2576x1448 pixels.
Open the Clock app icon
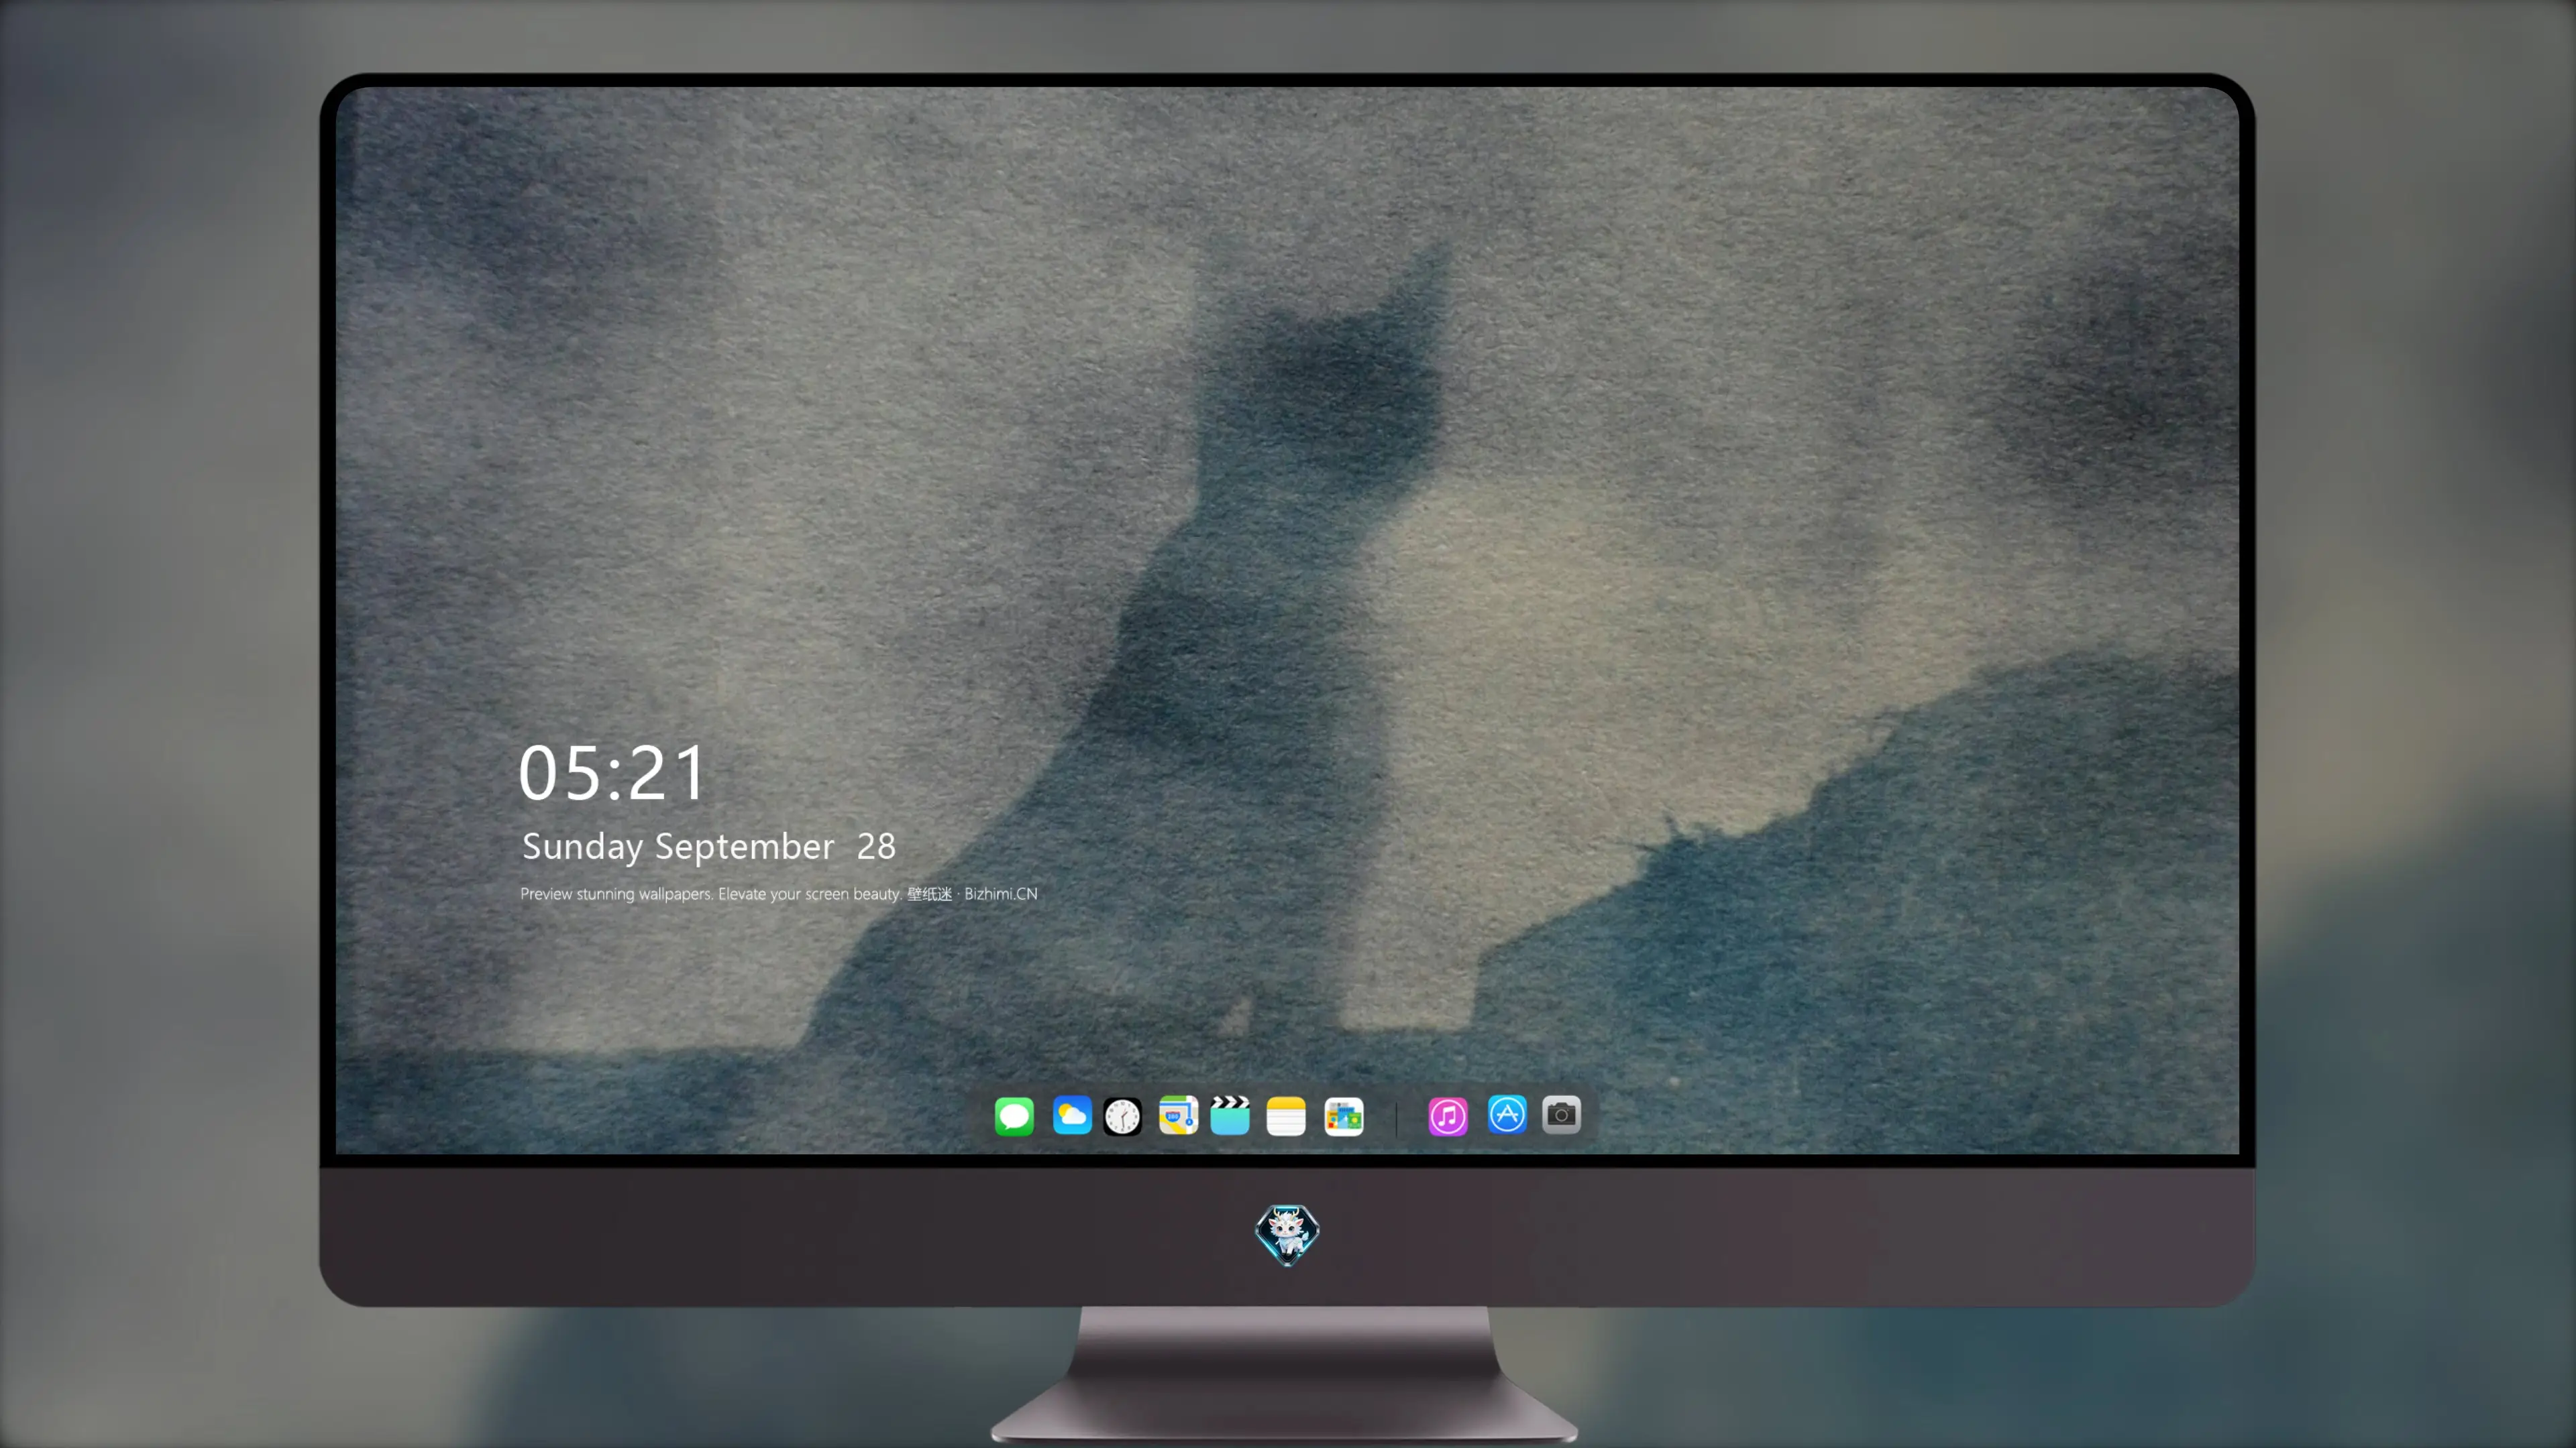[x=1122, y=1116]
